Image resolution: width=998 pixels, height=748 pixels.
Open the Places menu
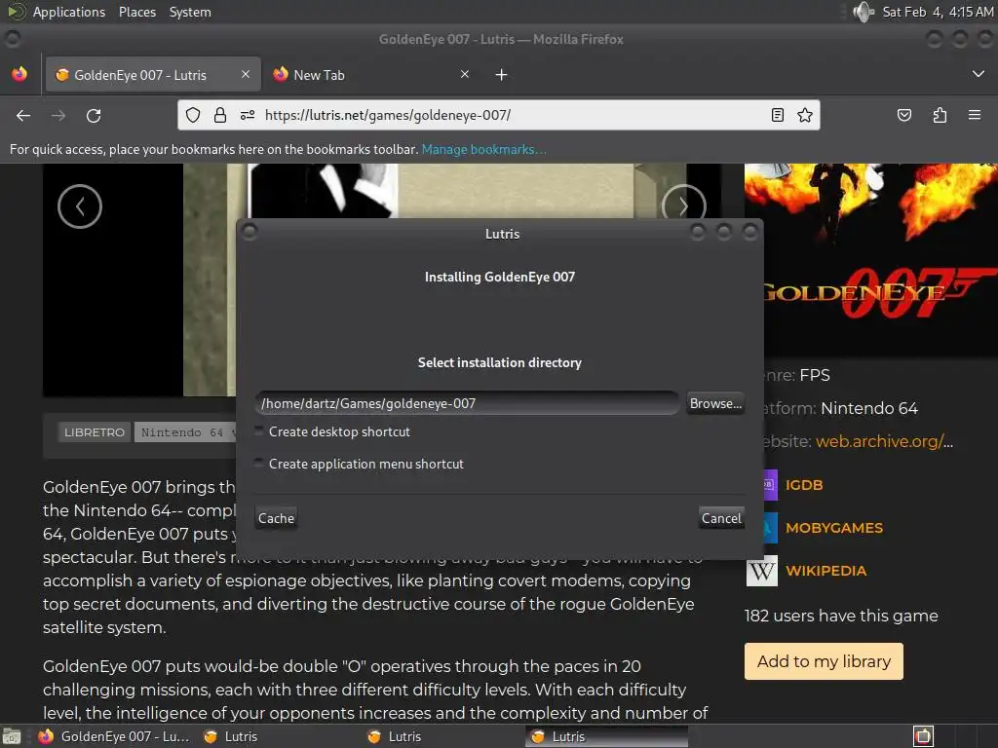[x=137, y=12]
